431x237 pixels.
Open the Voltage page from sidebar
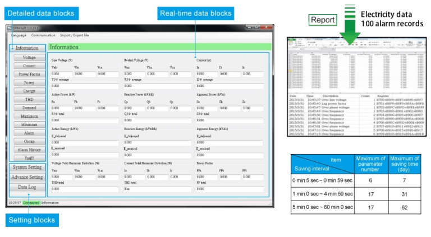tap(29, 57)
